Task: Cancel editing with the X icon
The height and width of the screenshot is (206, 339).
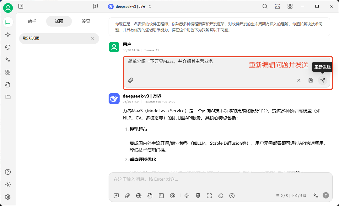Action: point(299,80)
